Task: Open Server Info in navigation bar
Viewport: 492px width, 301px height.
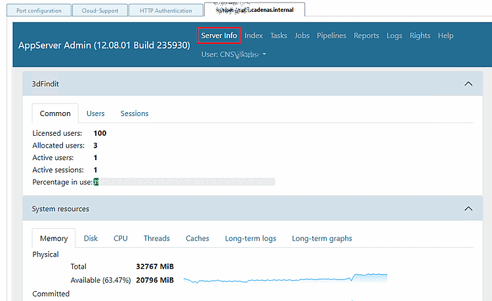Action: [x=219, y=35]
